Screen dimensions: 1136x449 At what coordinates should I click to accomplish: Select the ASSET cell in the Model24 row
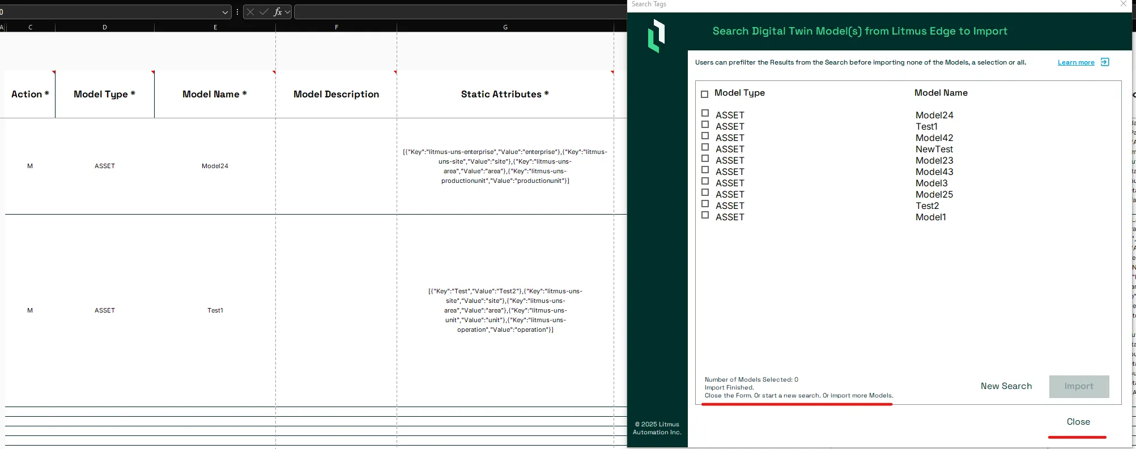click(x=105, y=166)
